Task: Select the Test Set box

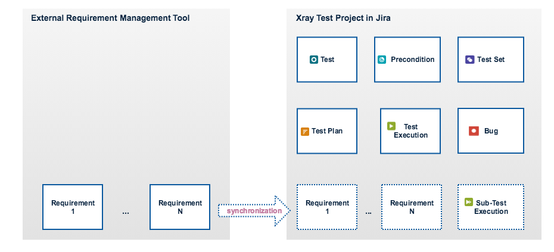Action: click(491, 60)
